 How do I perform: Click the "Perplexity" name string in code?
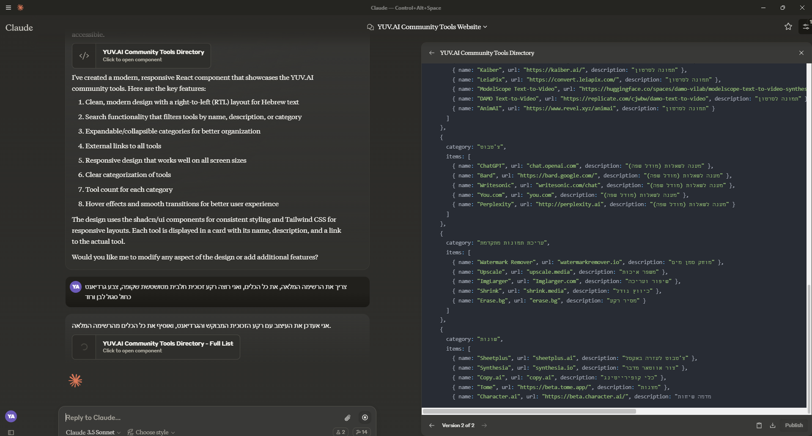click(495, 204)
